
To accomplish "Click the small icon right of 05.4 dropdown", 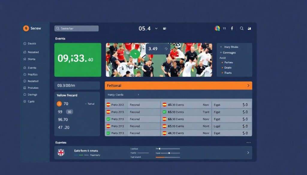I will click(x=164, y=28).
